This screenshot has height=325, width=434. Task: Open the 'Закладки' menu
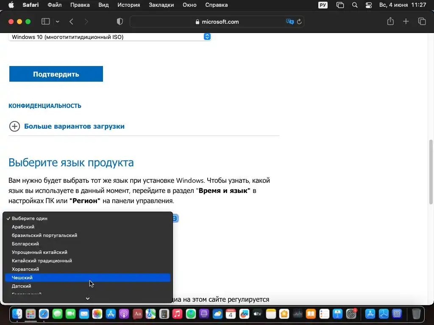161,5
